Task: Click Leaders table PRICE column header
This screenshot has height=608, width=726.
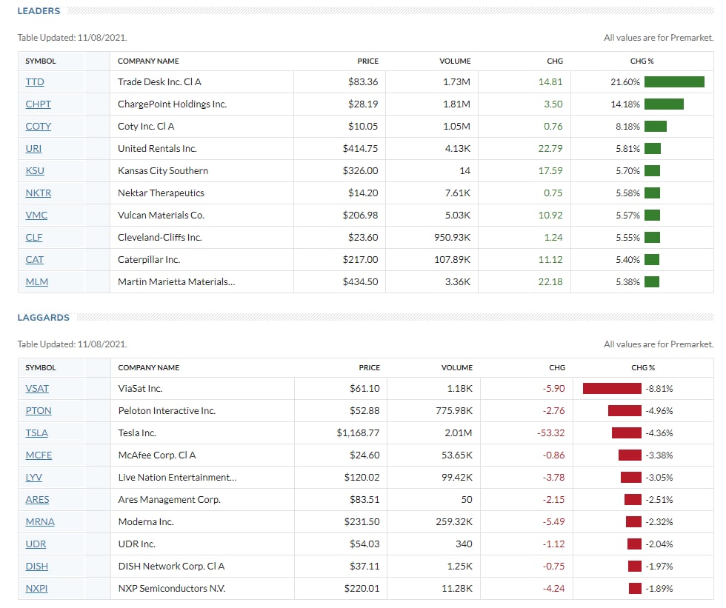Action: (367, 61)
